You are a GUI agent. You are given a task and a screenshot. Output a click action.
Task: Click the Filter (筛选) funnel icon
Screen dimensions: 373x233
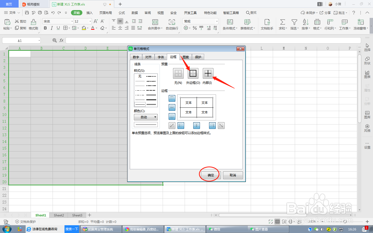294,22
